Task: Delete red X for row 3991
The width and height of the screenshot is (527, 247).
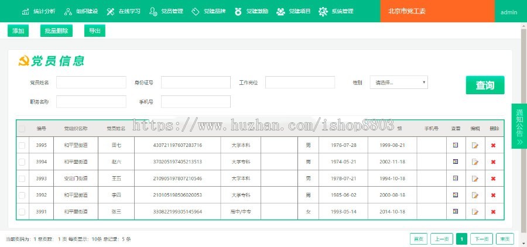Action: pyautogui.click(x=493, y=212)
